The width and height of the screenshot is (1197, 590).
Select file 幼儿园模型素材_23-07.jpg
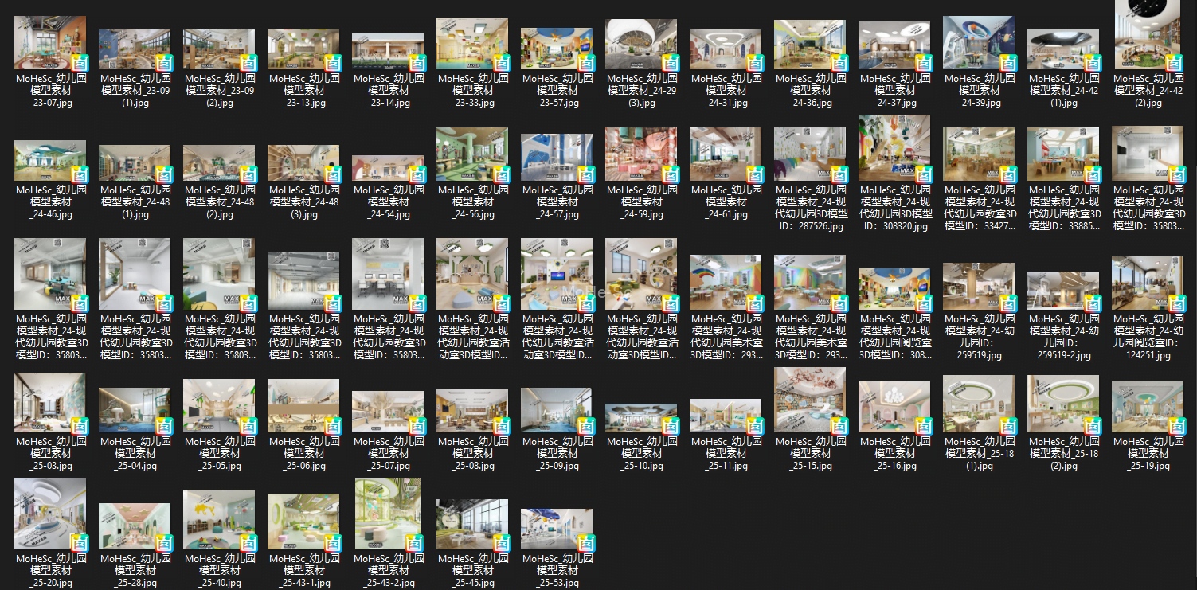(51, 45)
